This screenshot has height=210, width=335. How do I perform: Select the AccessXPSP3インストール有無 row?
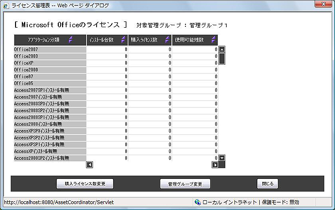116,131
